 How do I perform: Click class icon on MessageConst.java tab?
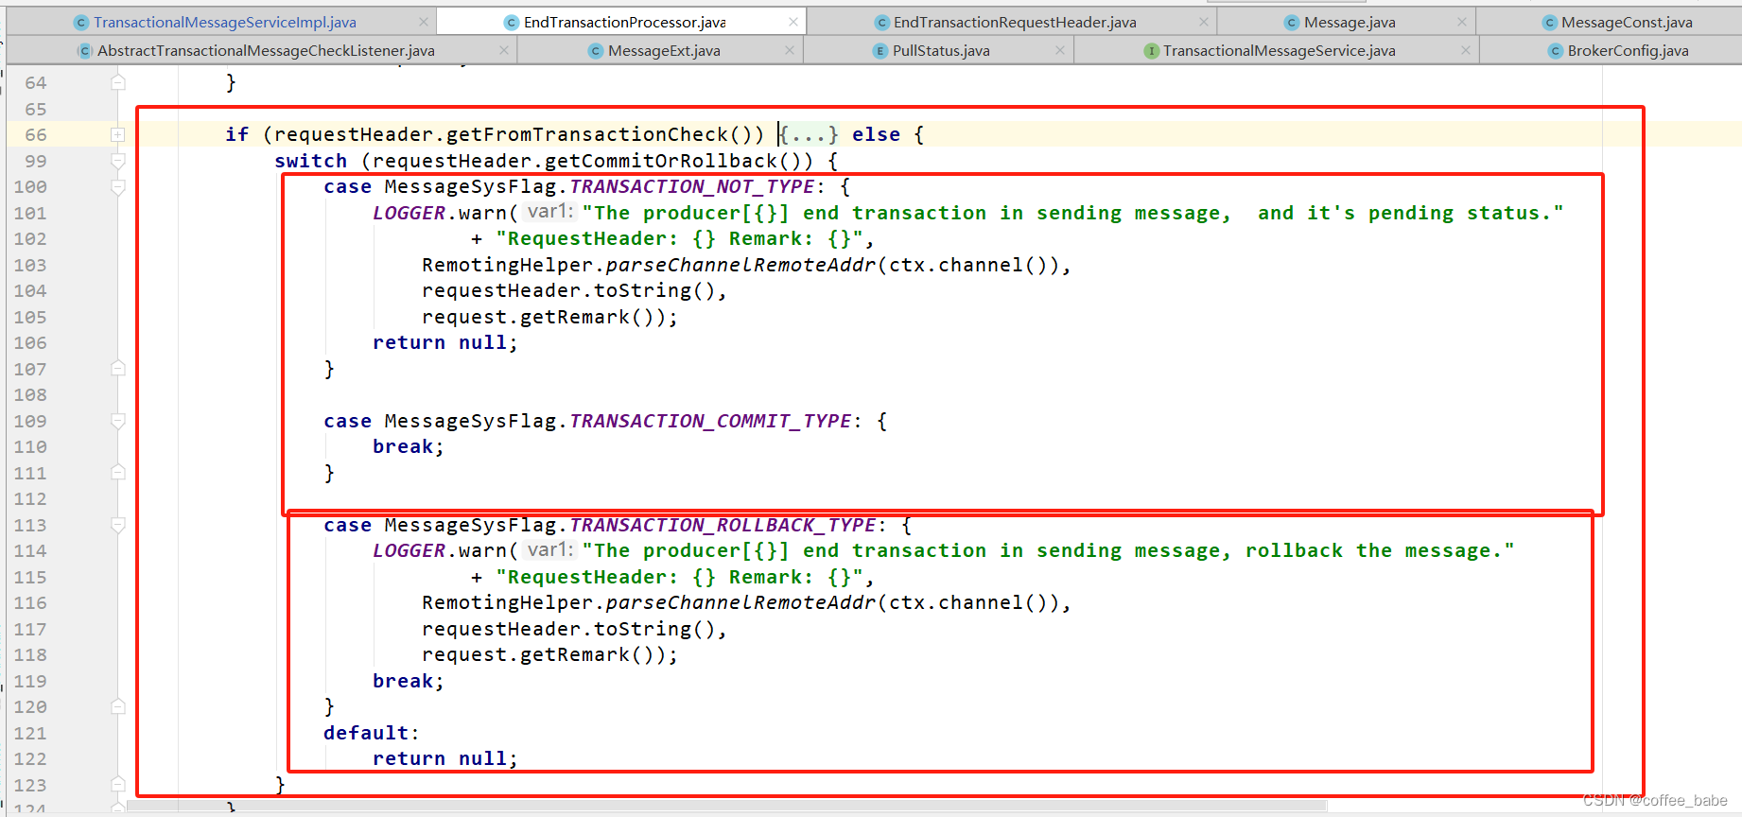[1549, 23]
